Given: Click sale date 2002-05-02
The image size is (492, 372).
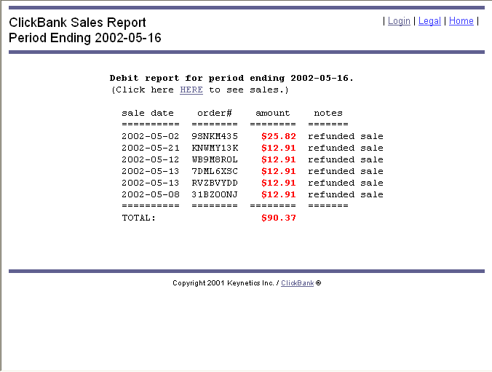Looking at the screenshot, I should tap(151, 136).
